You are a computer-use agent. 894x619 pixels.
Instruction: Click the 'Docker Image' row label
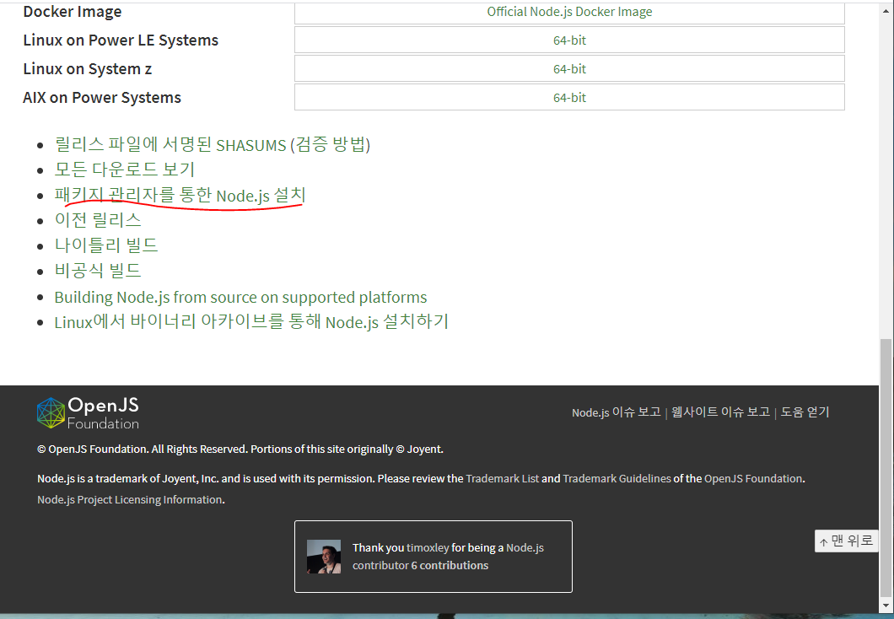(73, 12)
